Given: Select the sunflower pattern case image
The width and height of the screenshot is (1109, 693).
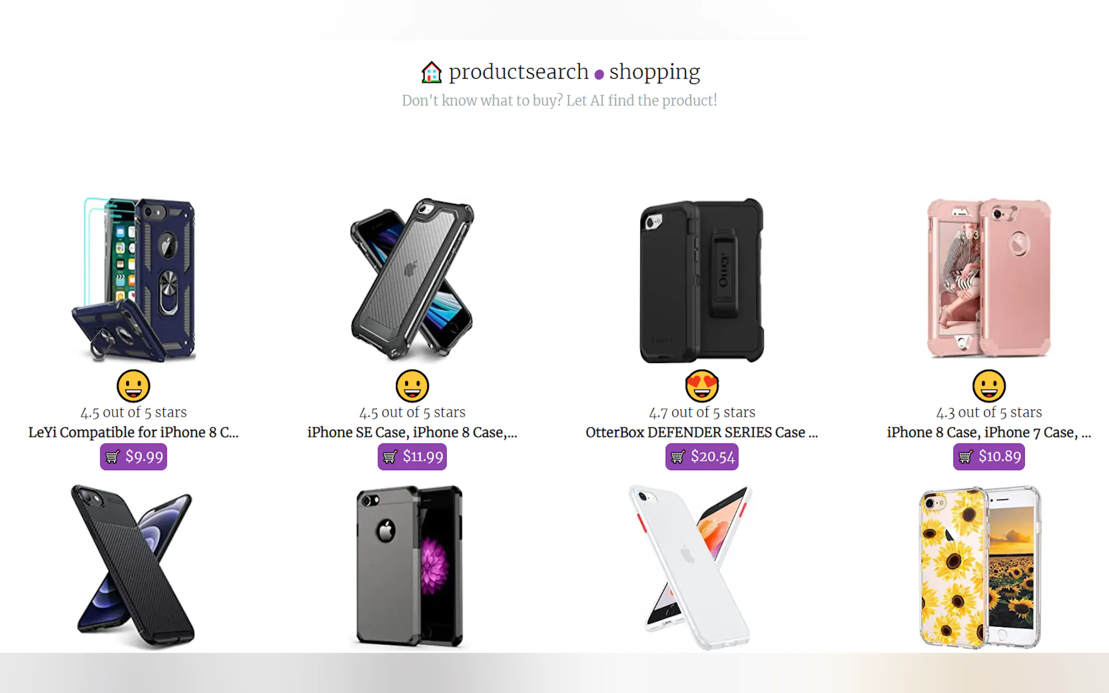Looking at the screenshot, I should pyautogui.click(x=980, y=567).
